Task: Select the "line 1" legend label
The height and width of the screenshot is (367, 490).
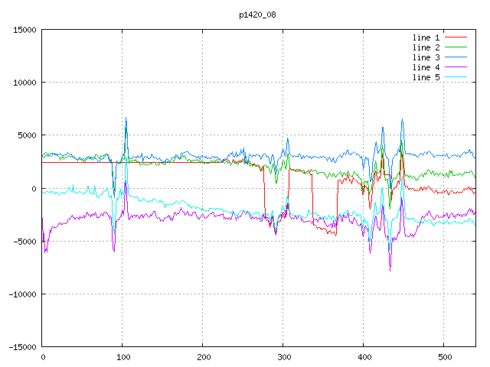Action: coord(426,37)
